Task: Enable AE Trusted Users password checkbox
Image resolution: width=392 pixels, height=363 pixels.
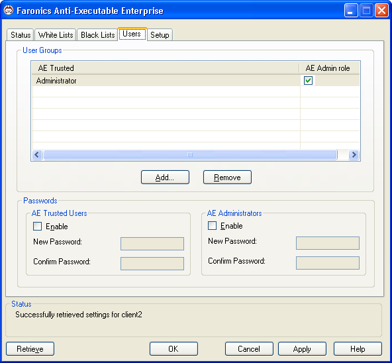Action: coord(38,226)
